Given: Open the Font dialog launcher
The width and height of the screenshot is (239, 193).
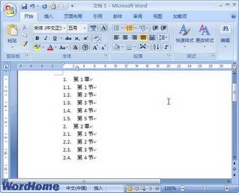Looking at the screenshot, I should [106, 55].
